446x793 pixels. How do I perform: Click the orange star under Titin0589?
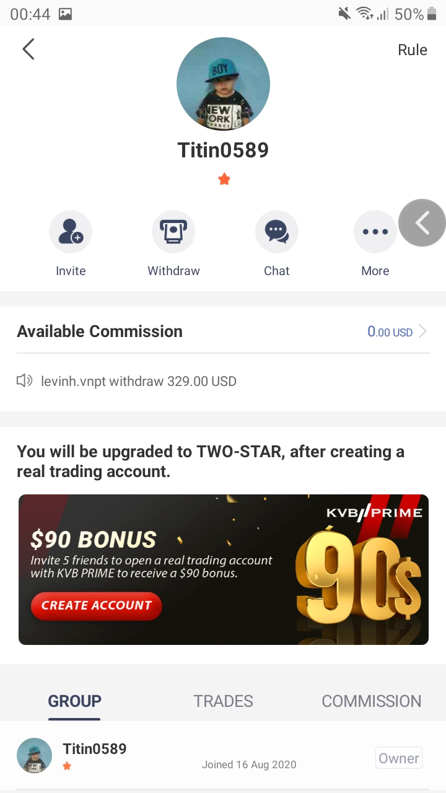pos(224,180)
